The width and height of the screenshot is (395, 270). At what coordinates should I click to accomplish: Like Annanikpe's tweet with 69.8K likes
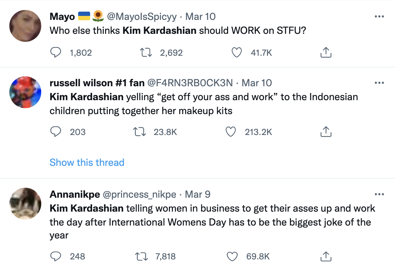coord(232,256)
